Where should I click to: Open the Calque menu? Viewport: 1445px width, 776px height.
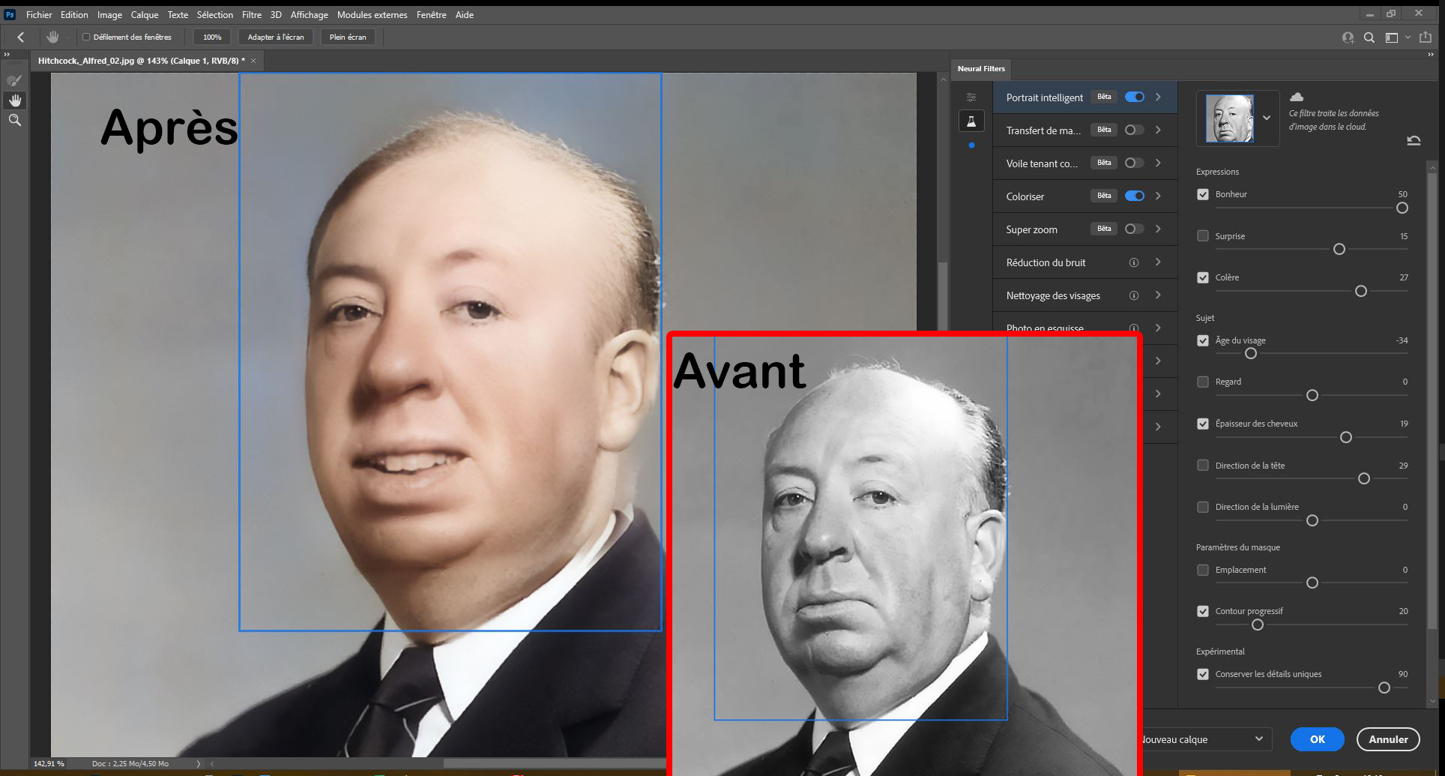(145, 15)
